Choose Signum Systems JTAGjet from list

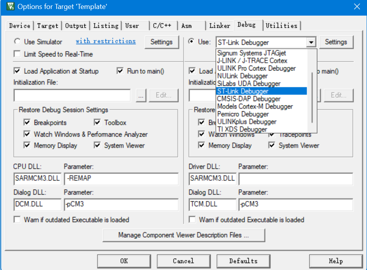(262, 53)
